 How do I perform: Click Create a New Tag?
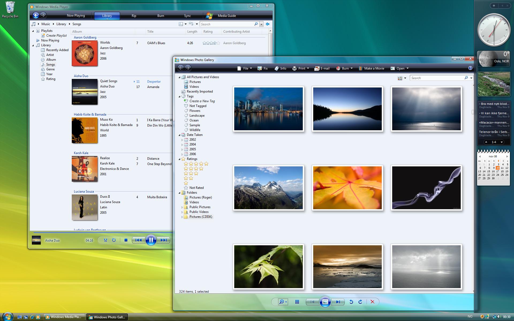pos(202,101)
